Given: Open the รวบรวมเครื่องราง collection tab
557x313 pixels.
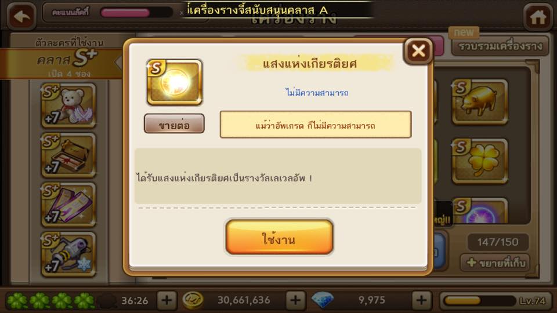Looking at the screenshot, I should (500, 46).
